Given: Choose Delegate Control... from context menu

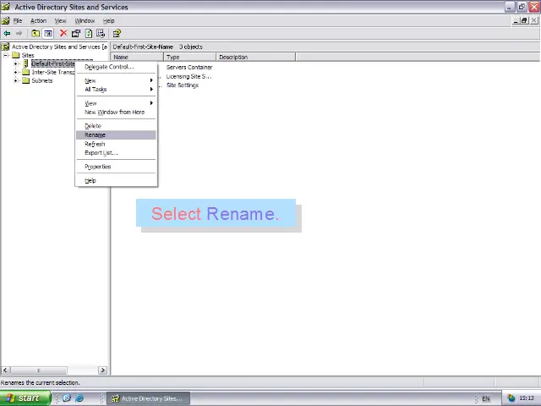Looking at the screenshot, I should click(116, 67).
